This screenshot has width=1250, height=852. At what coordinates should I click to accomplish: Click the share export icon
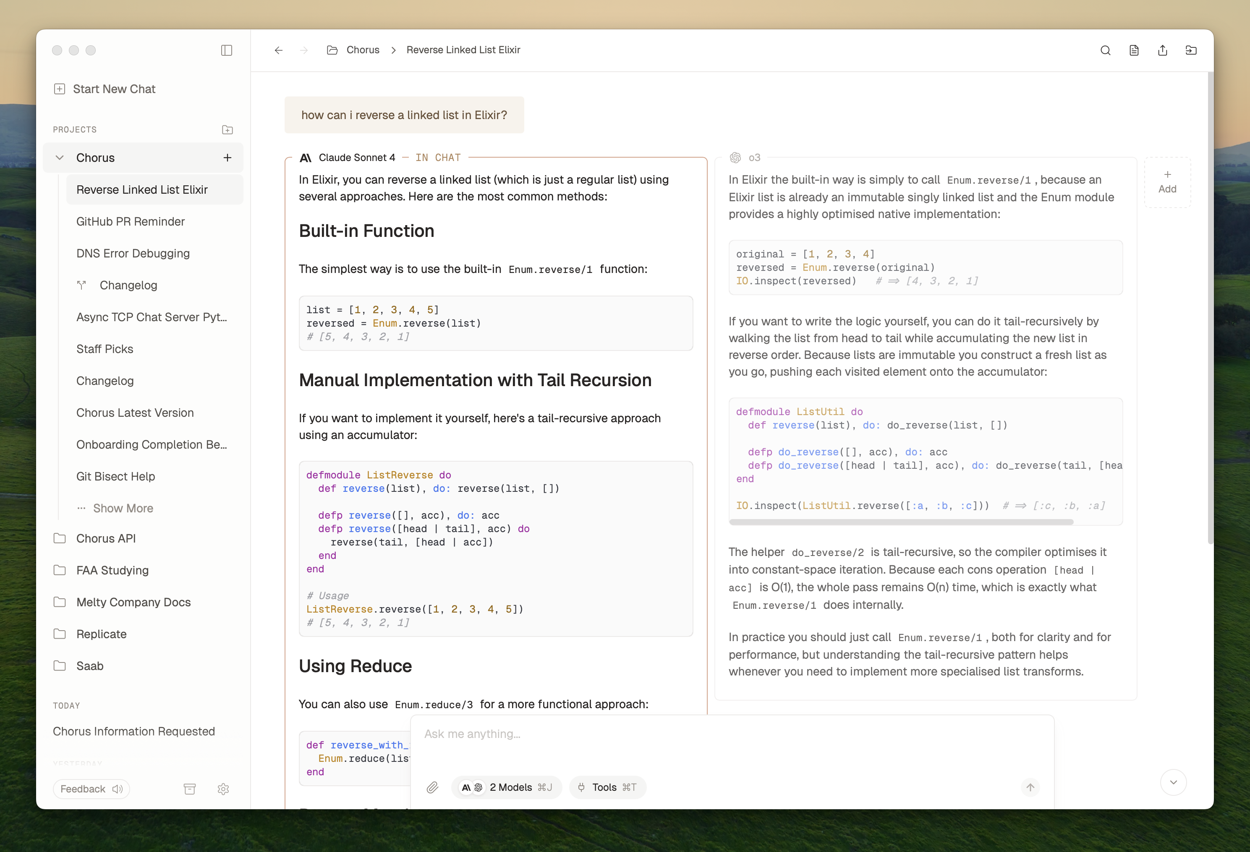point(1162,50)
